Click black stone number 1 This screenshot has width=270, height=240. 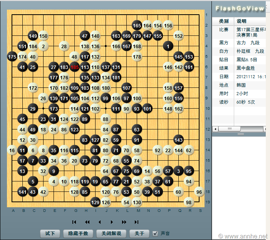click(x=168, y=46)
